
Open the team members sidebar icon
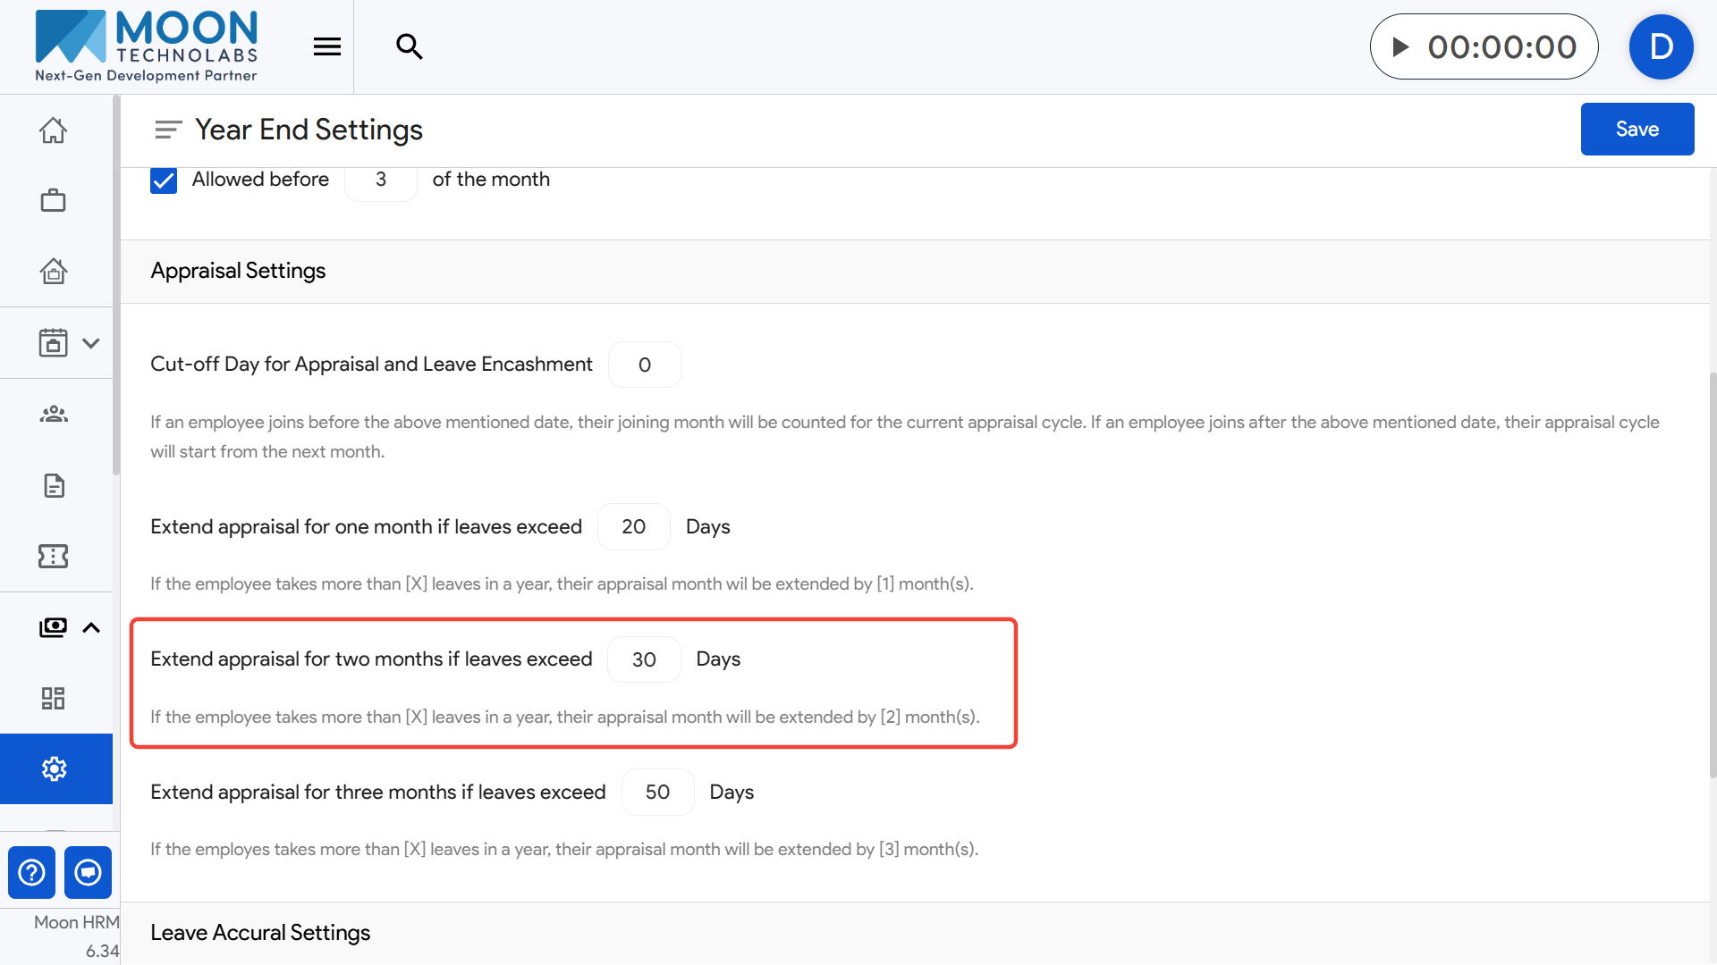[53, 414]
